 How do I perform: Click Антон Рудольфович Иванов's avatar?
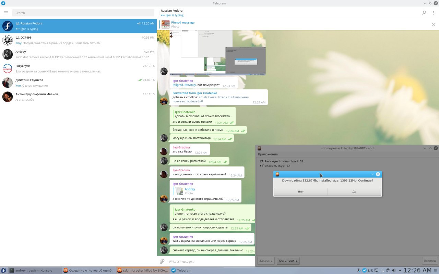click(x=8, y=97)
